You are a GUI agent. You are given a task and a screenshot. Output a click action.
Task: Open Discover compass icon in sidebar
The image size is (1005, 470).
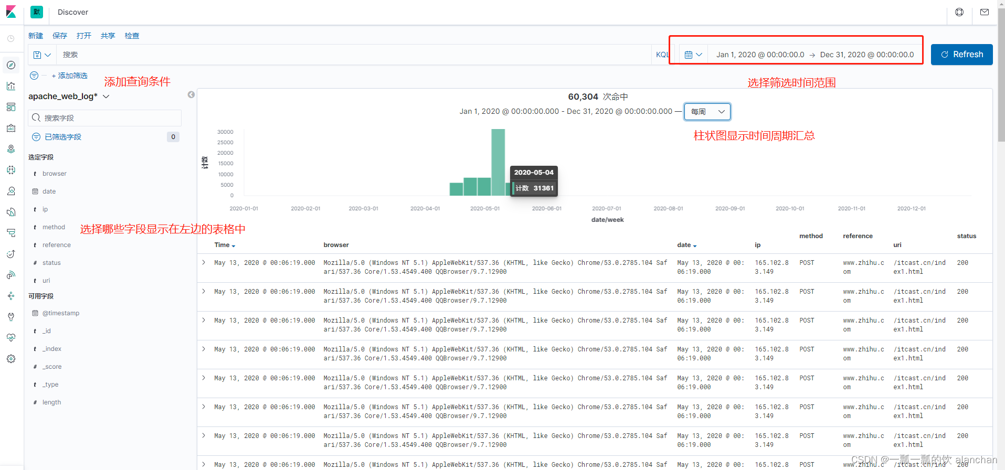(x=11, y=65)
